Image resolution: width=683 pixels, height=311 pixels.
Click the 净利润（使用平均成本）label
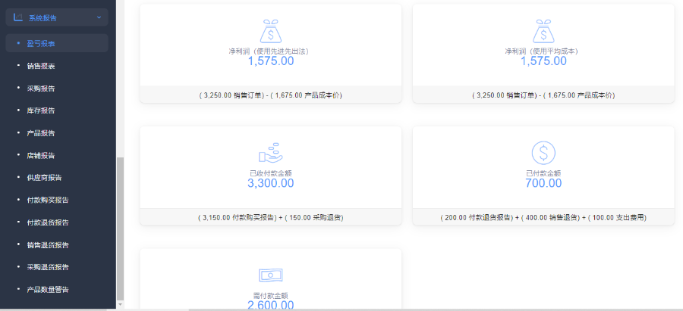pos(543,51)
